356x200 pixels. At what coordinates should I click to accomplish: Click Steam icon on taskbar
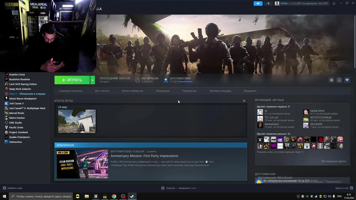coord(132,196)
